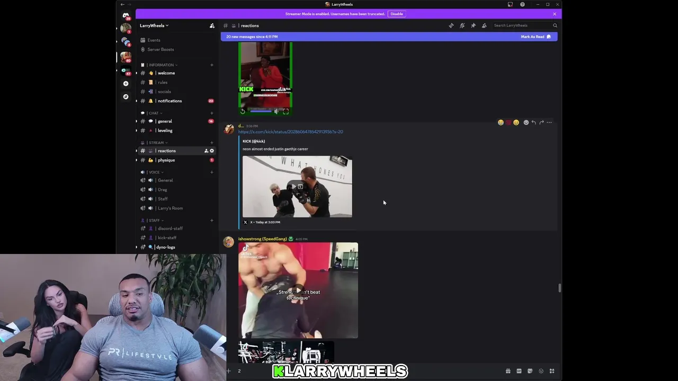Open the notifications channel

176,101
